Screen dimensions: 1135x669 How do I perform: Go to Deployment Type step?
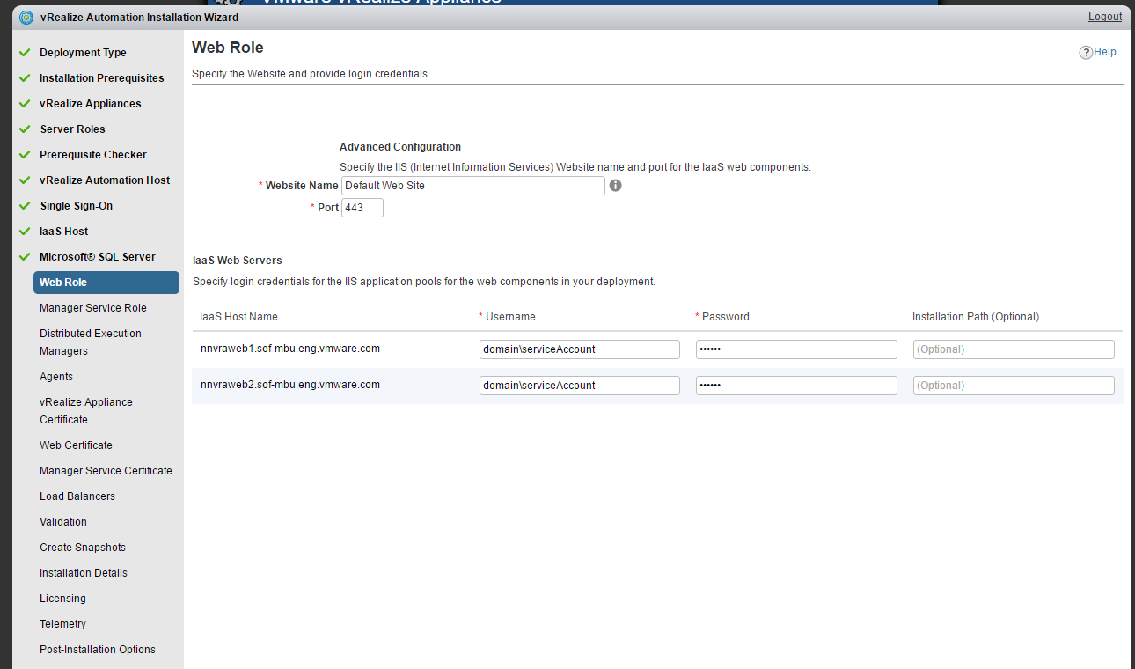(83, 53)
